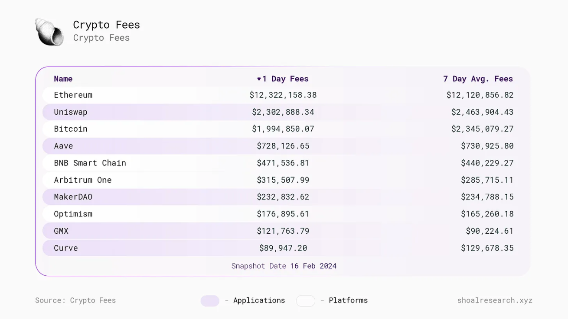This screenshot has width=568, height=319.
Task: Click the Name column header
Action: pyautogui.click(x=63, y=79)
